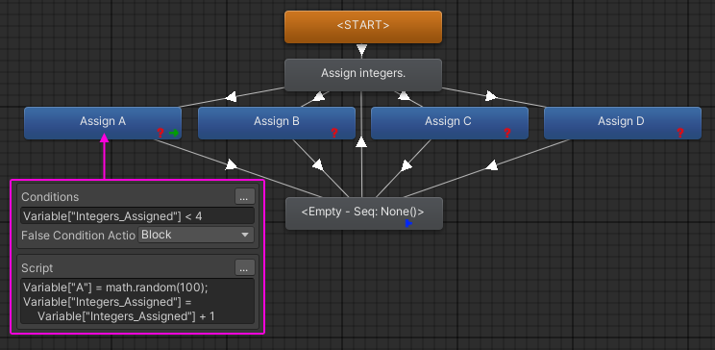Select the Assign A node
Viewport: 715px width, 350px height.
pos(103,123)
